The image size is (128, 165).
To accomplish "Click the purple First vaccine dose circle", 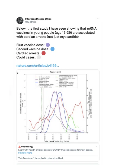I will click(x=48, y=45).
